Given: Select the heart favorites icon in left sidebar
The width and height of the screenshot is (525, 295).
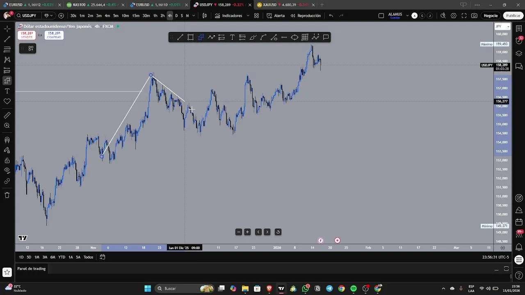Looking at the screenshot, I should [x=7, y=101].
